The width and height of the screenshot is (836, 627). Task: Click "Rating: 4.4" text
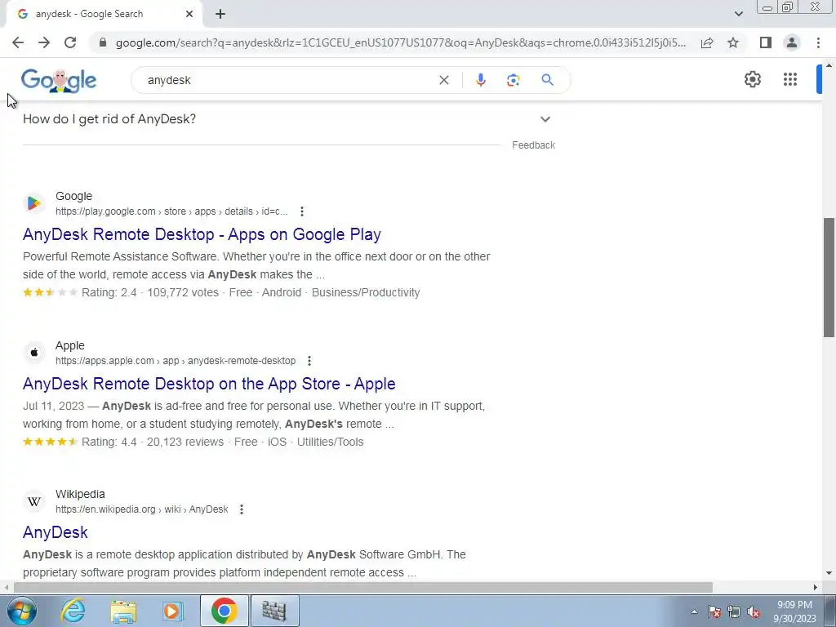109,442
